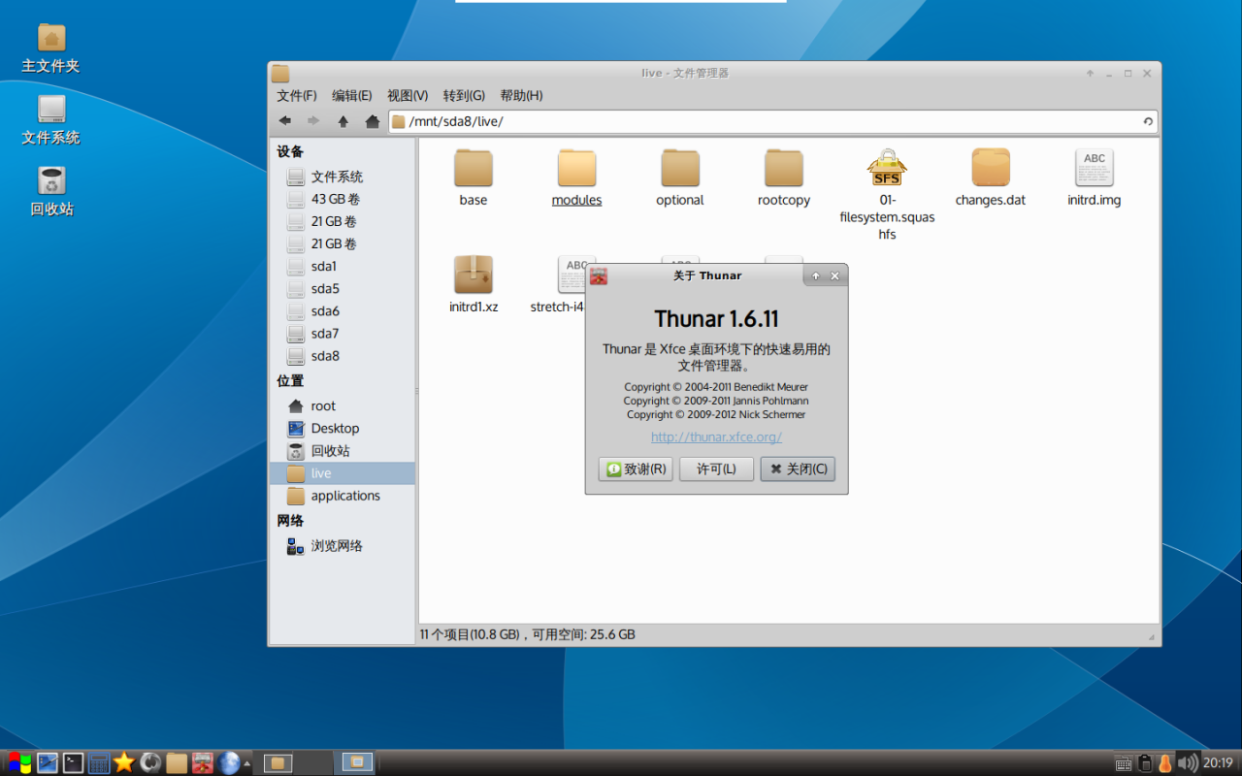
Task: Go to home folder via toolbar house icon
Action: [x=372, y=121]
